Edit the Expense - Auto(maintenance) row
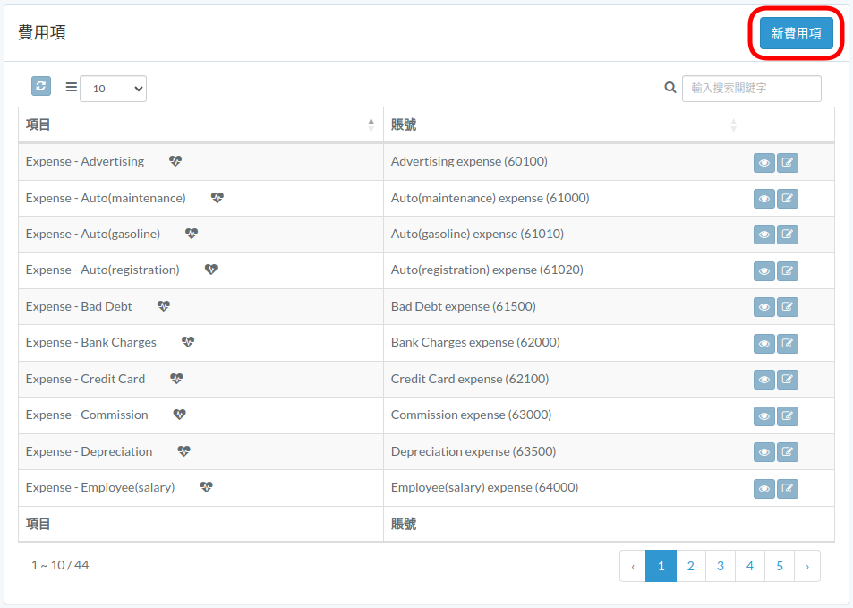This screenshot has width=853, height=608. [x=787, y=199]
